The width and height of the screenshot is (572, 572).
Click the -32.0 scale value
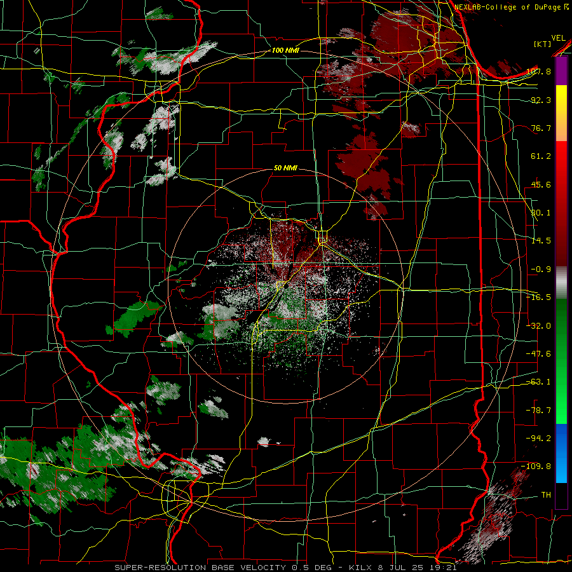point(538,326)
